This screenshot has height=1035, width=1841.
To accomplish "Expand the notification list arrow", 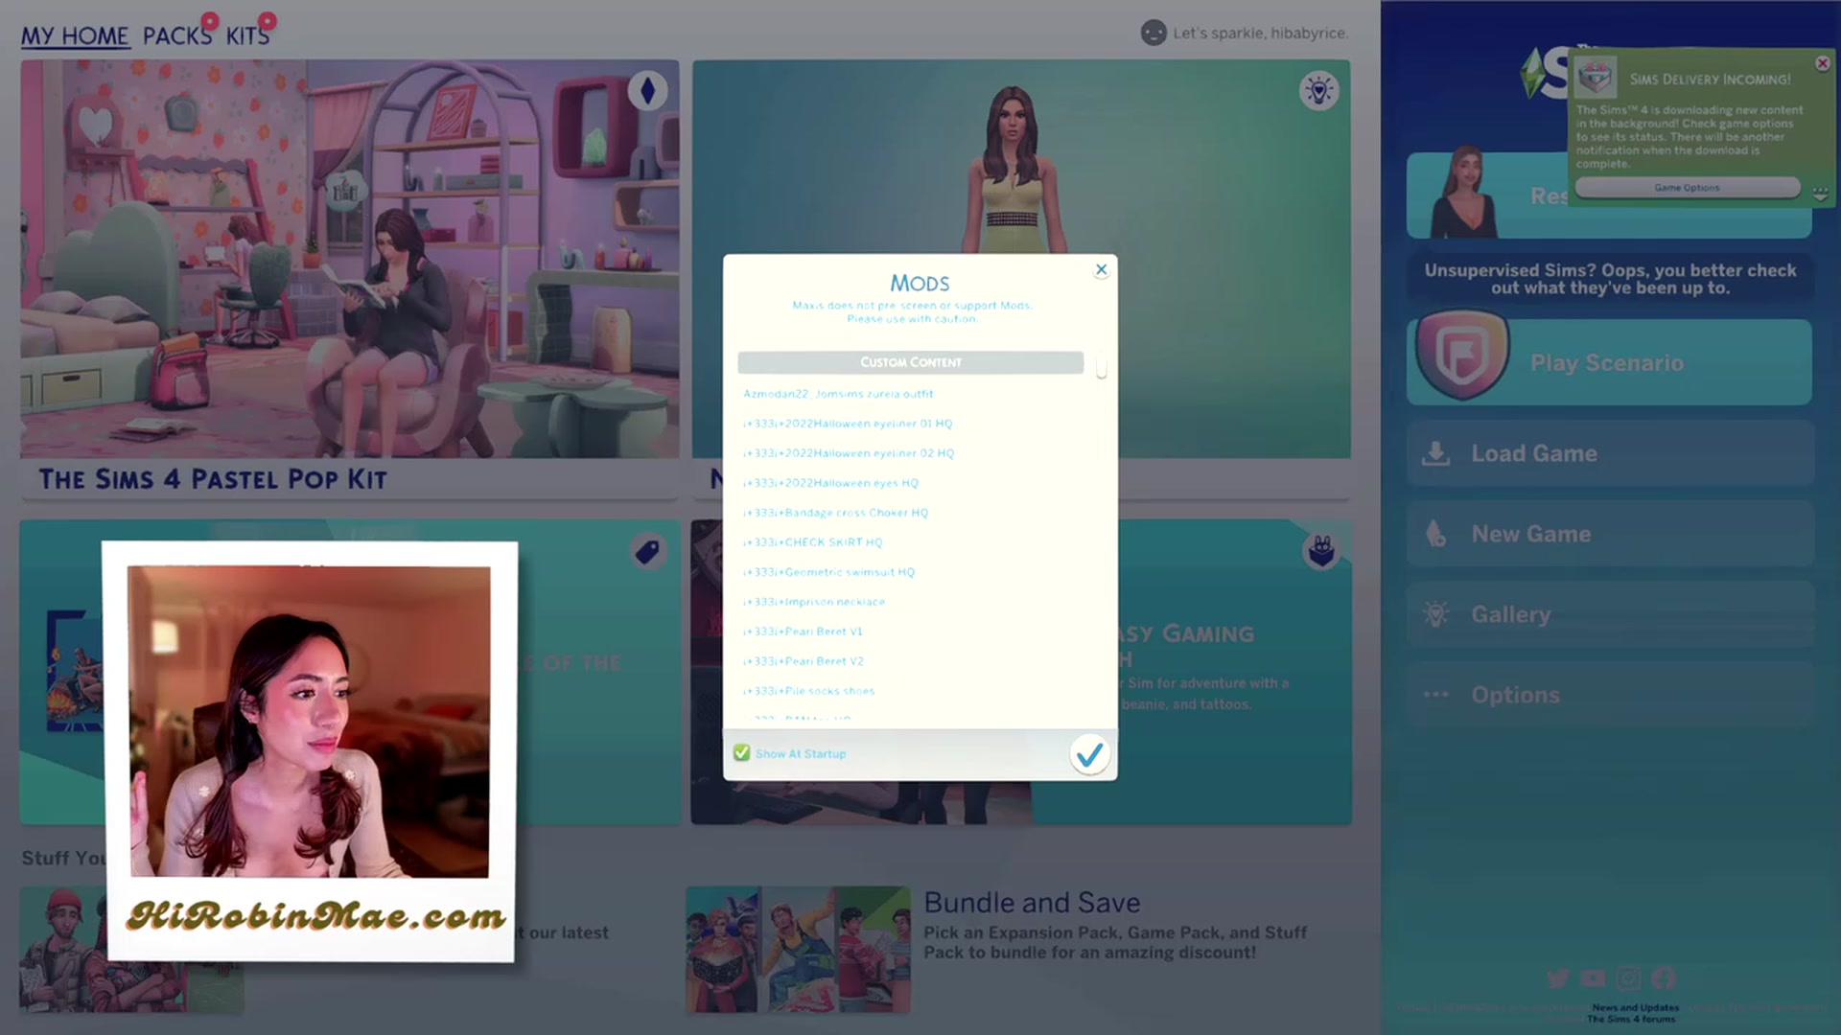I will tap(1820, 194).
